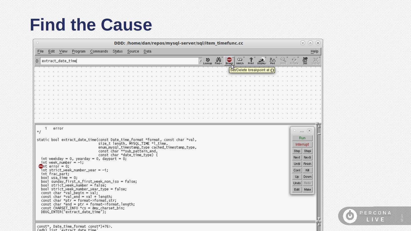The height and width of the screenshot is (231, 411).
Task: Click the Step button
Action: click(x=297, y=151)
